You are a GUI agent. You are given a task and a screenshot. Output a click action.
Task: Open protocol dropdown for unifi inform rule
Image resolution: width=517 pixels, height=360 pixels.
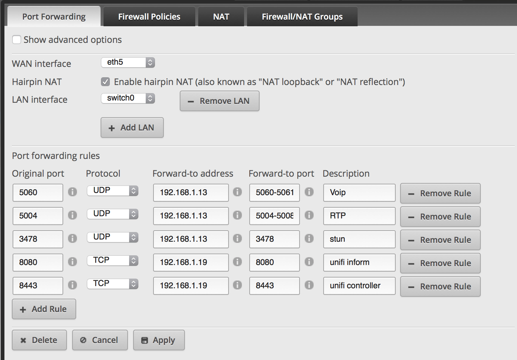[x=112, y=261]
